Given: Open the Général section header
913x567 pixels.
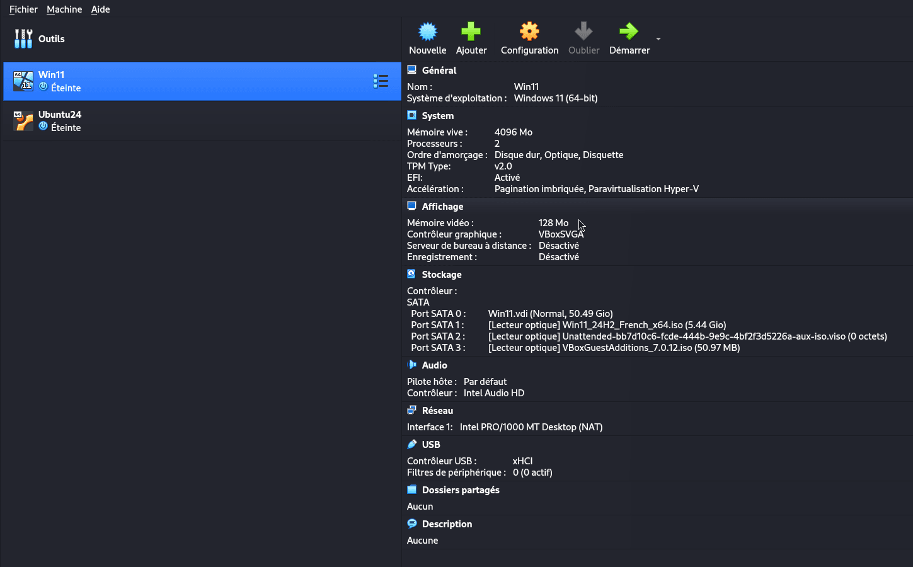Looking at the screenshot, I should click(x=439, y=71).
